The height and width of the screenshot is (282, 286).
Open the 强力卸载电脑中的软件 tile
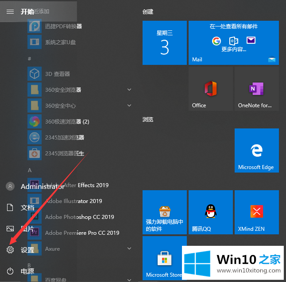pyautogui.click(x=165, y=212)
